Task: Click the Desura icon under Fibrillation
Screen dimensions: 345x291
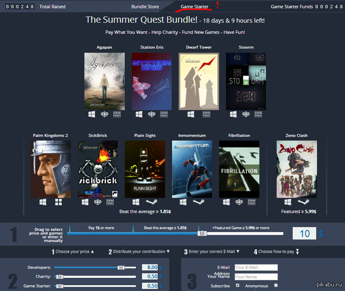Action: click(x=239, y=202)
